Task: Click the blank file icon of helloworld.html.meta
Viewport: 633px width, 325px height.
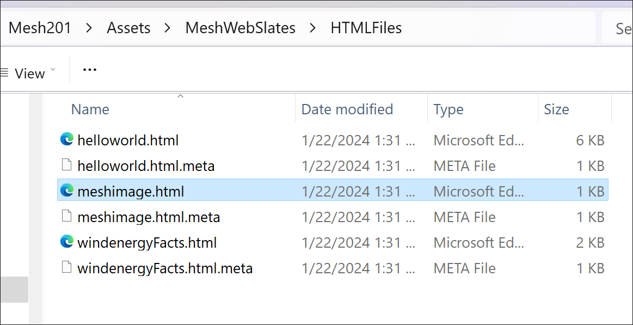Action: (x=66, y=165)
